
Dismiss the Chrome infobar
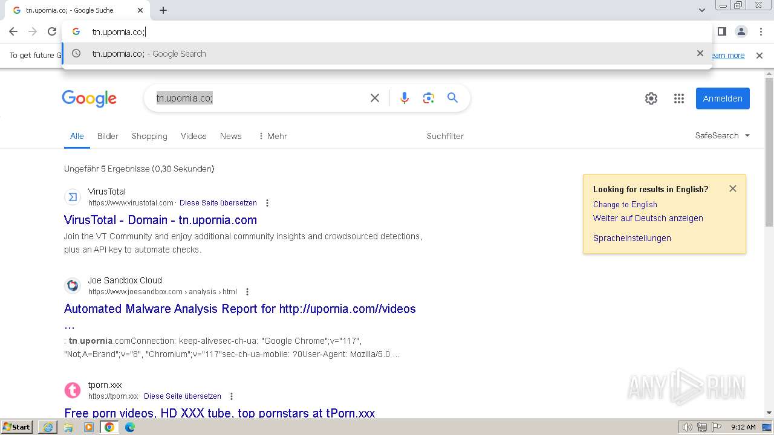[759, 56]
